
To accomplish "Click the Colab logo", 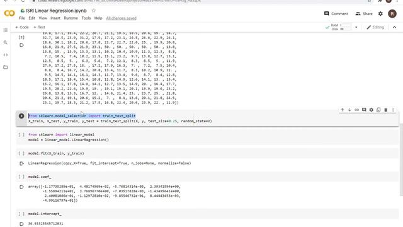I will click(x=9, y=13).
